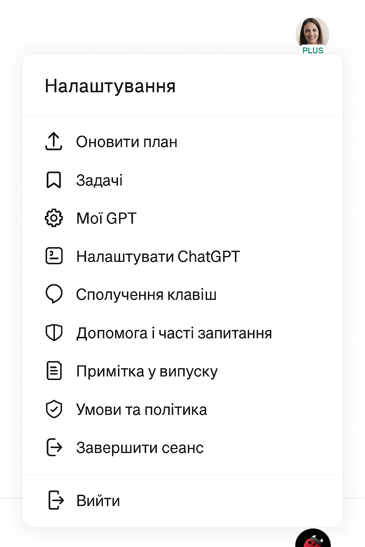Click the upload arrow icon beside Оновити план

point(54,141)
